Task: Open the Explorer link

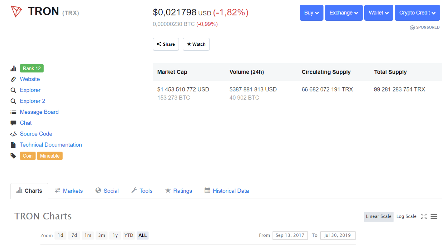Action: click(30, 90)
